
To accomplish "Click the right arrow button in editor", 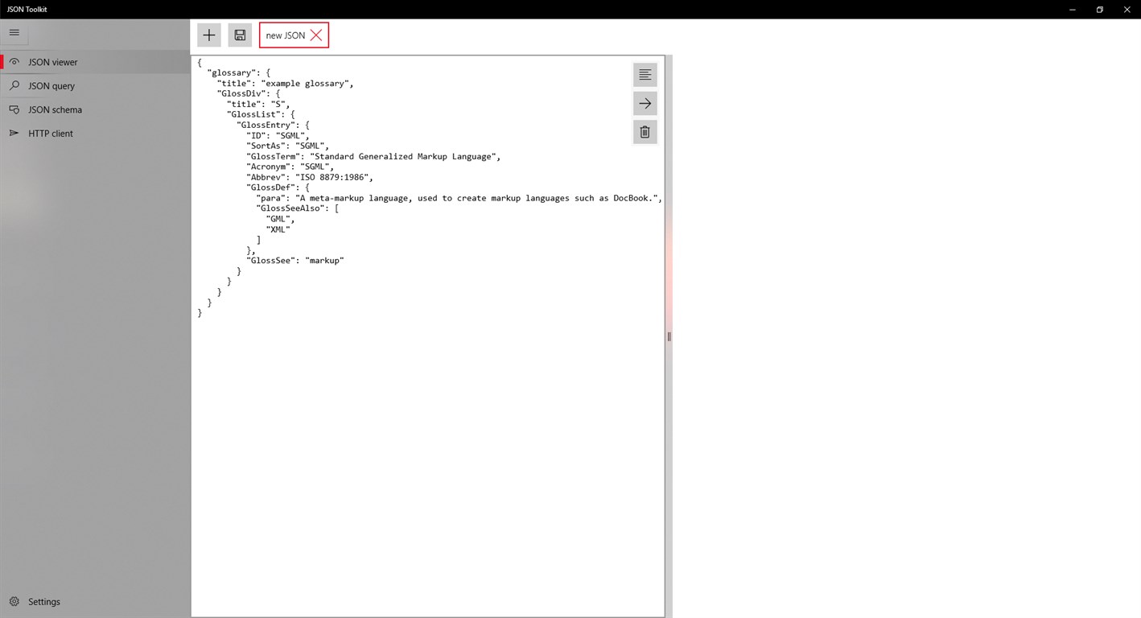I will click(645, 104).
